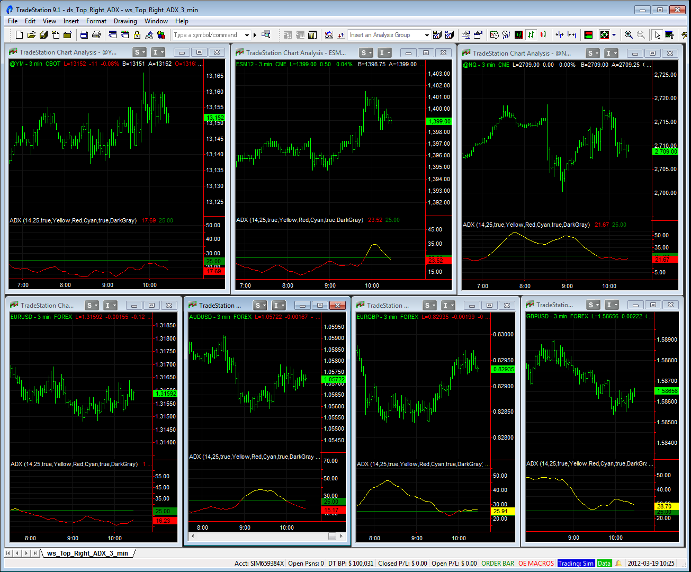Click the table window icon near command box
This screenshot has height=572, width=691.
pos(312,35)
